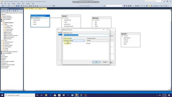
Task: Expand the Views folder
Action: [x=2, y=40]
